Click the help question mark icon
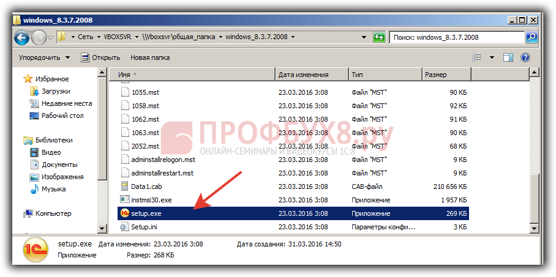 [525, 57]
